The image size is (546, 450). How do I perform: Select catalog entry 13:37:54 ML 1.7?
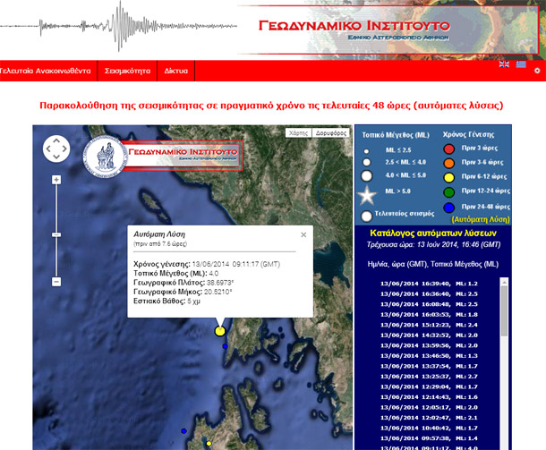429,366
